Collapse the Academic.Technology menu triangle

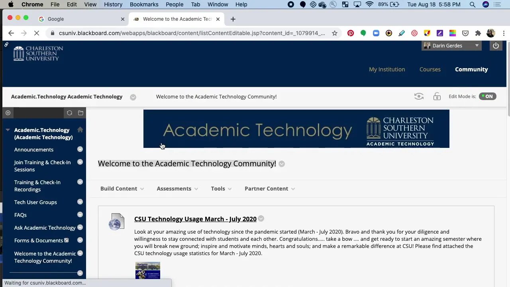[x=8, y=130]
